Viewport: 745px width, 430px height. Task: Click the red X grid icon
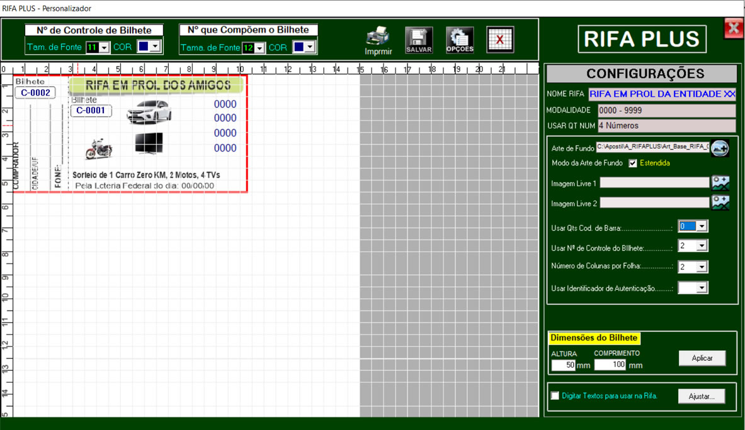500,40
